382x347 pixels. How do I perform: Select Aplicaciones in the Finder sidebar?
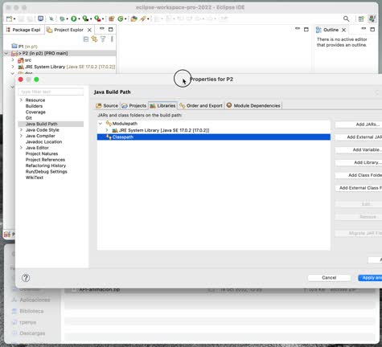pyautogui.click(x=31, y=300)
